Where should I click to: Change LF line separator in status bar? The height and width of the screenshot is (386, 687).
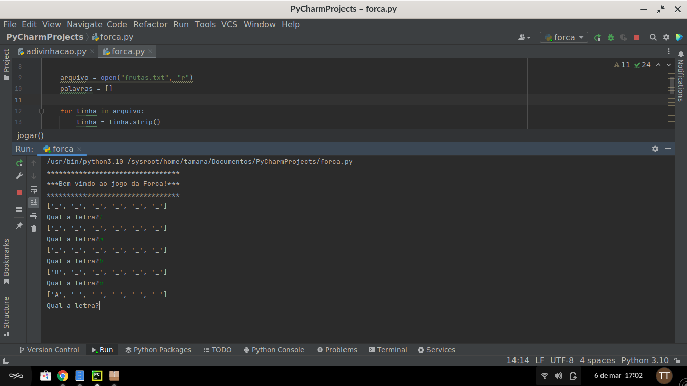coord(540,360)
